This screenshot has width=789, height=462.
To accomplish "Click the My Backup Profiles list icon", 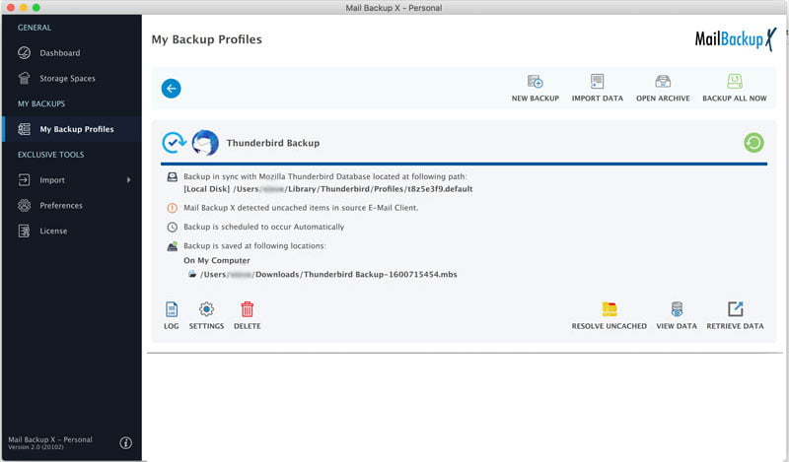I will point(24,129).
